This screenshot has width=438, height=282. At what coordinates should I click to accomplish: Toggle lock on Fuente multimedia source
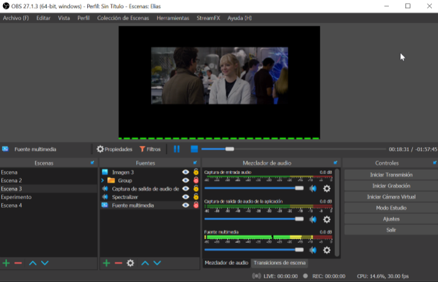click(196, 205)
